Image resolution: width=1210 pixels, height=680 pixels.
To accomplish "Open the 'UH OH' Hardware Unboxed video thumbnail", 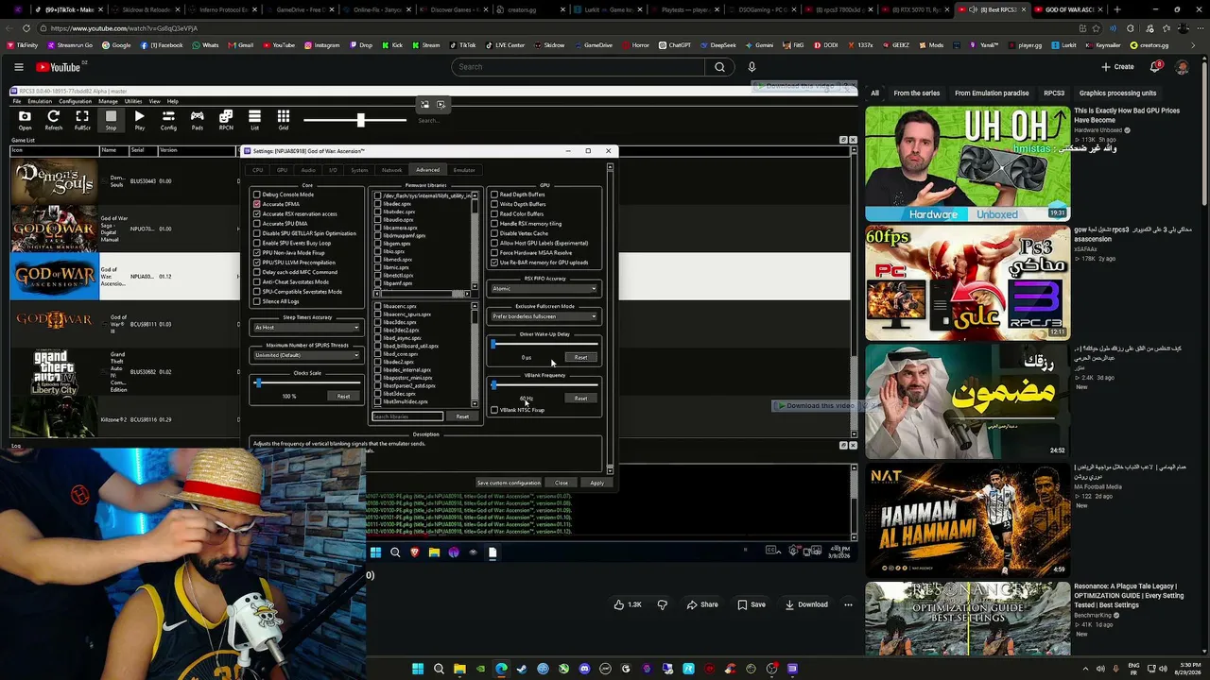I will (x=967, y=164).
